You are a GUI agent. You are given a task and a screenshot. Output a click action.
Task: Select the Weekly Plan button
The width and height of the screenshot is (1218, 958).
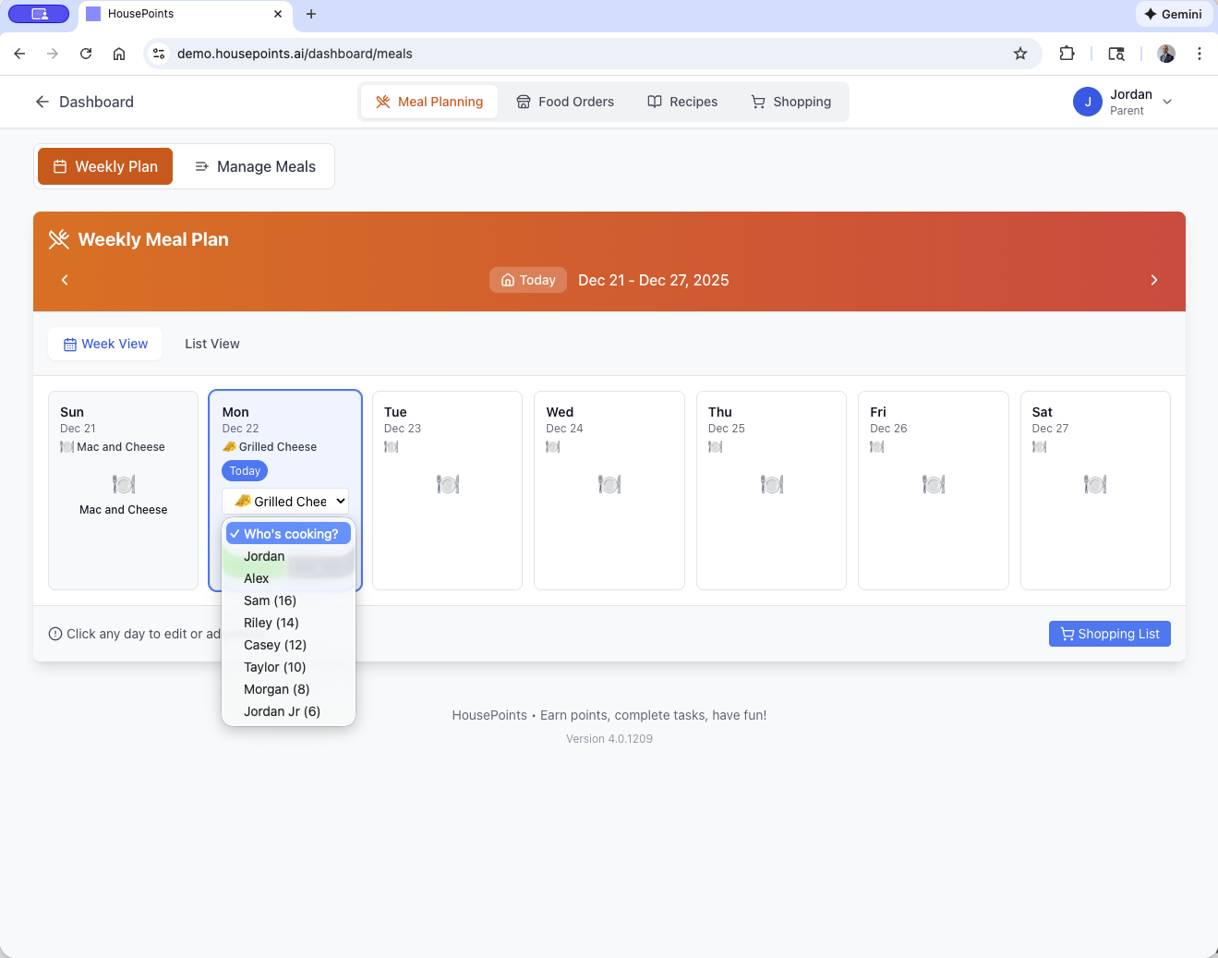click(105, 166)
